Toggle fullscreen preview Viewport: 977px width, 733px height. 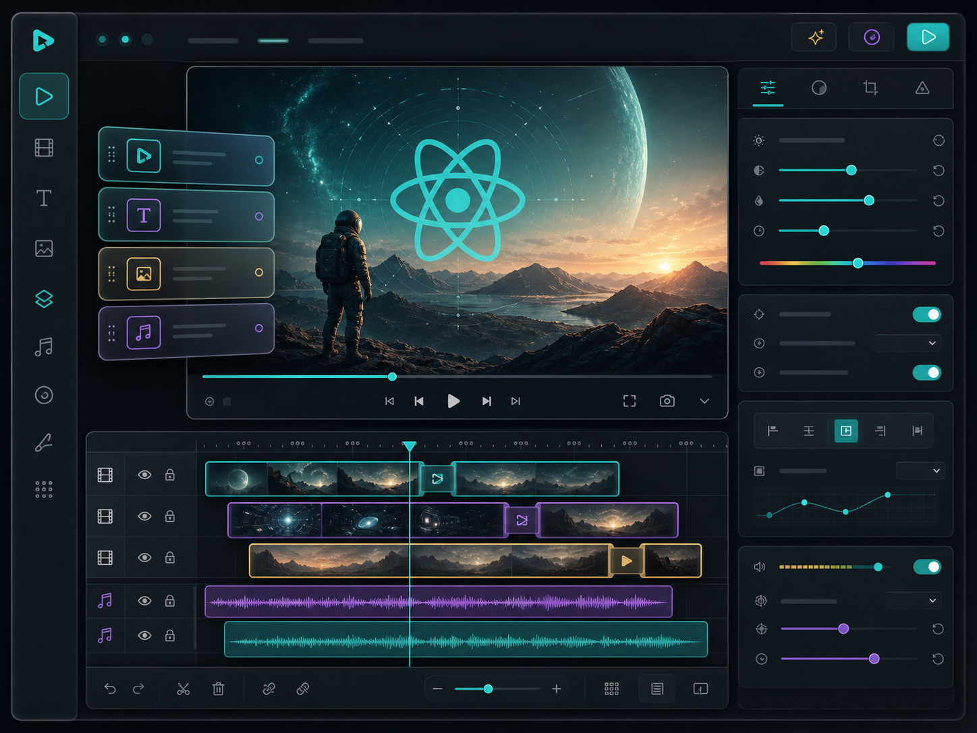point(630,401)
